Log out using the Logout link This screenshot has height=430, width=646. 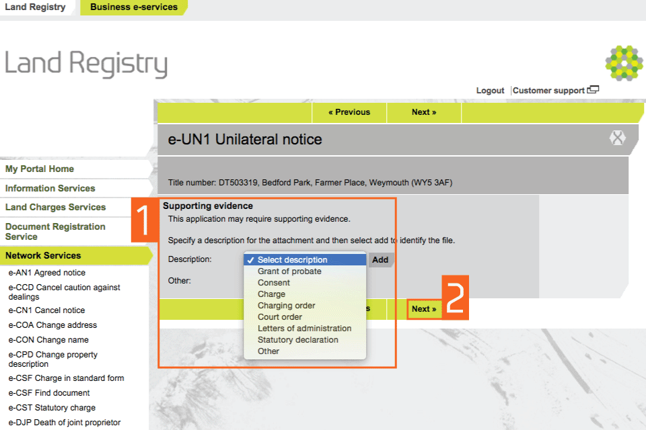[x=490, y=91]
